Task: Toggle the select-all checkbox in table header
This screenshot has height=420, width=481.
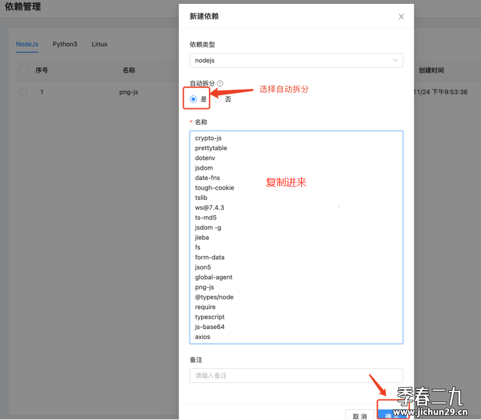Action: (x=23, y=70)
